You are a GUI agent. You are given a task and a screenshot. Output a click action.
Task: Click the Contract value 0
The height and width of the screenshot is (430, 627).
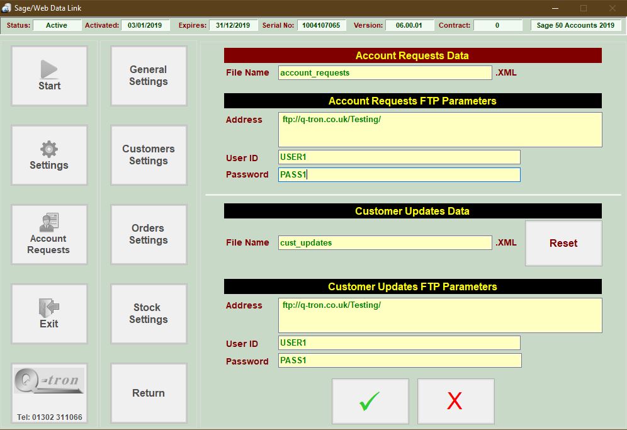pyautogui.click(x=498, y=25)
